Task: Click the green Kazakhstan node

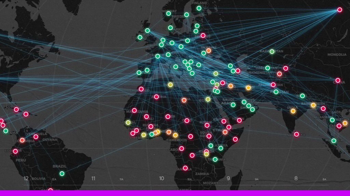Action: (x=272, y=52)
